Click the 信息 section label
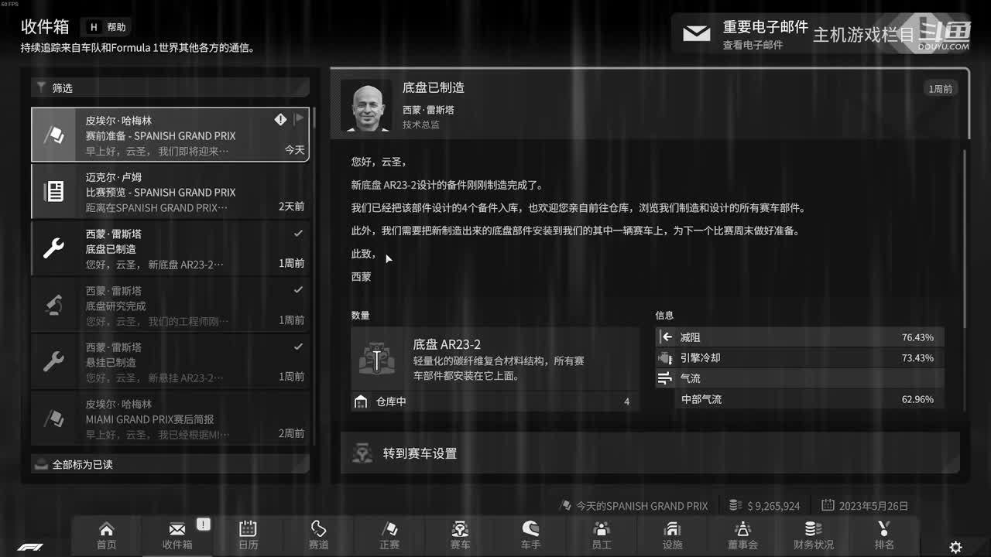The width and height of the screenshot is (991, 557). click(664, 316)
